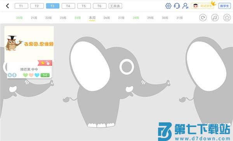The width and height of the screenshot is (233, 141).
Task: Open the 工具表 tab
Action: click(115, 6)
